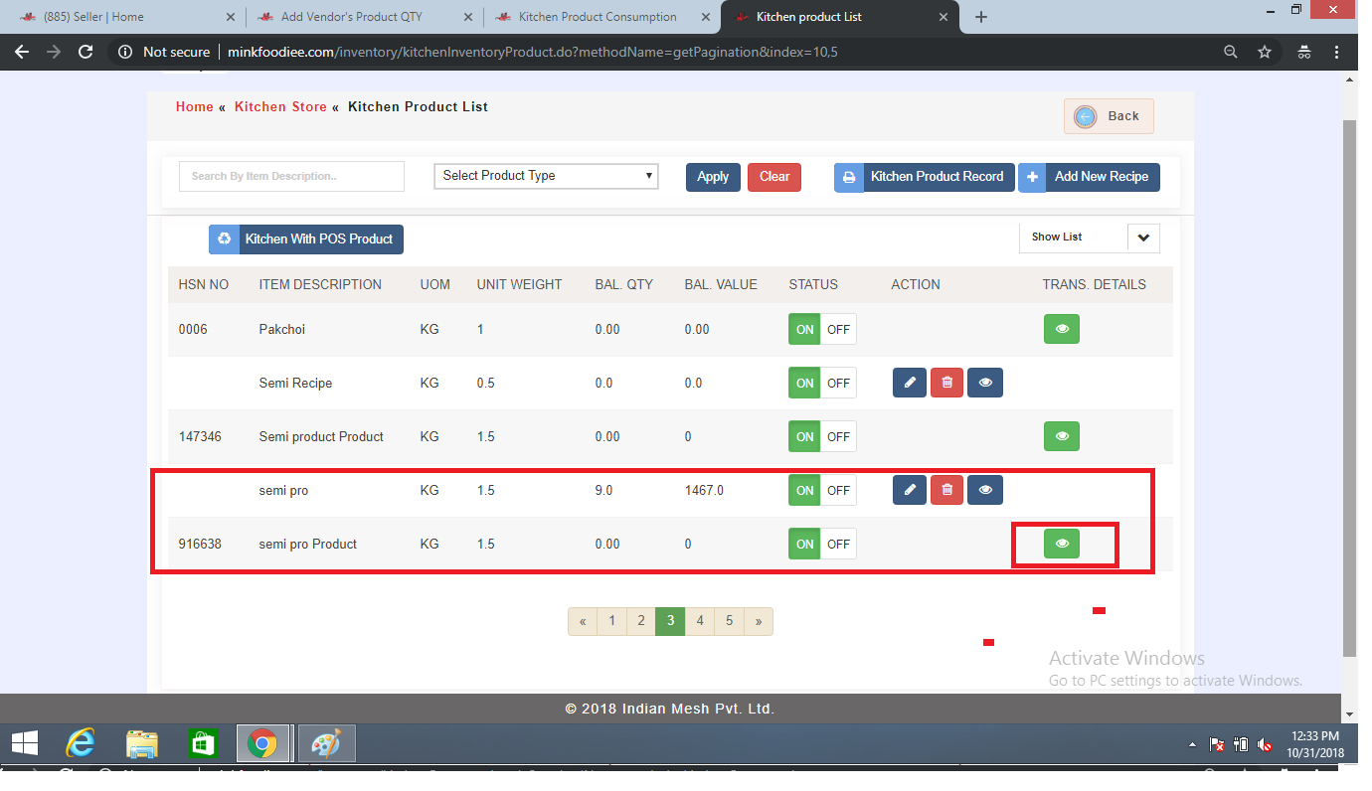This screenshot has width=1372, height=791.
Task: Go to pagination page 5
Action: (729, 621)
